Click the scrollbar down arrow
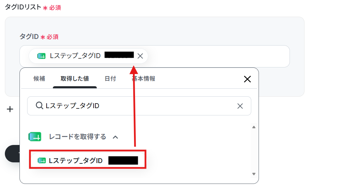Viewport: 340px width, 186px height. pos(254,174)
